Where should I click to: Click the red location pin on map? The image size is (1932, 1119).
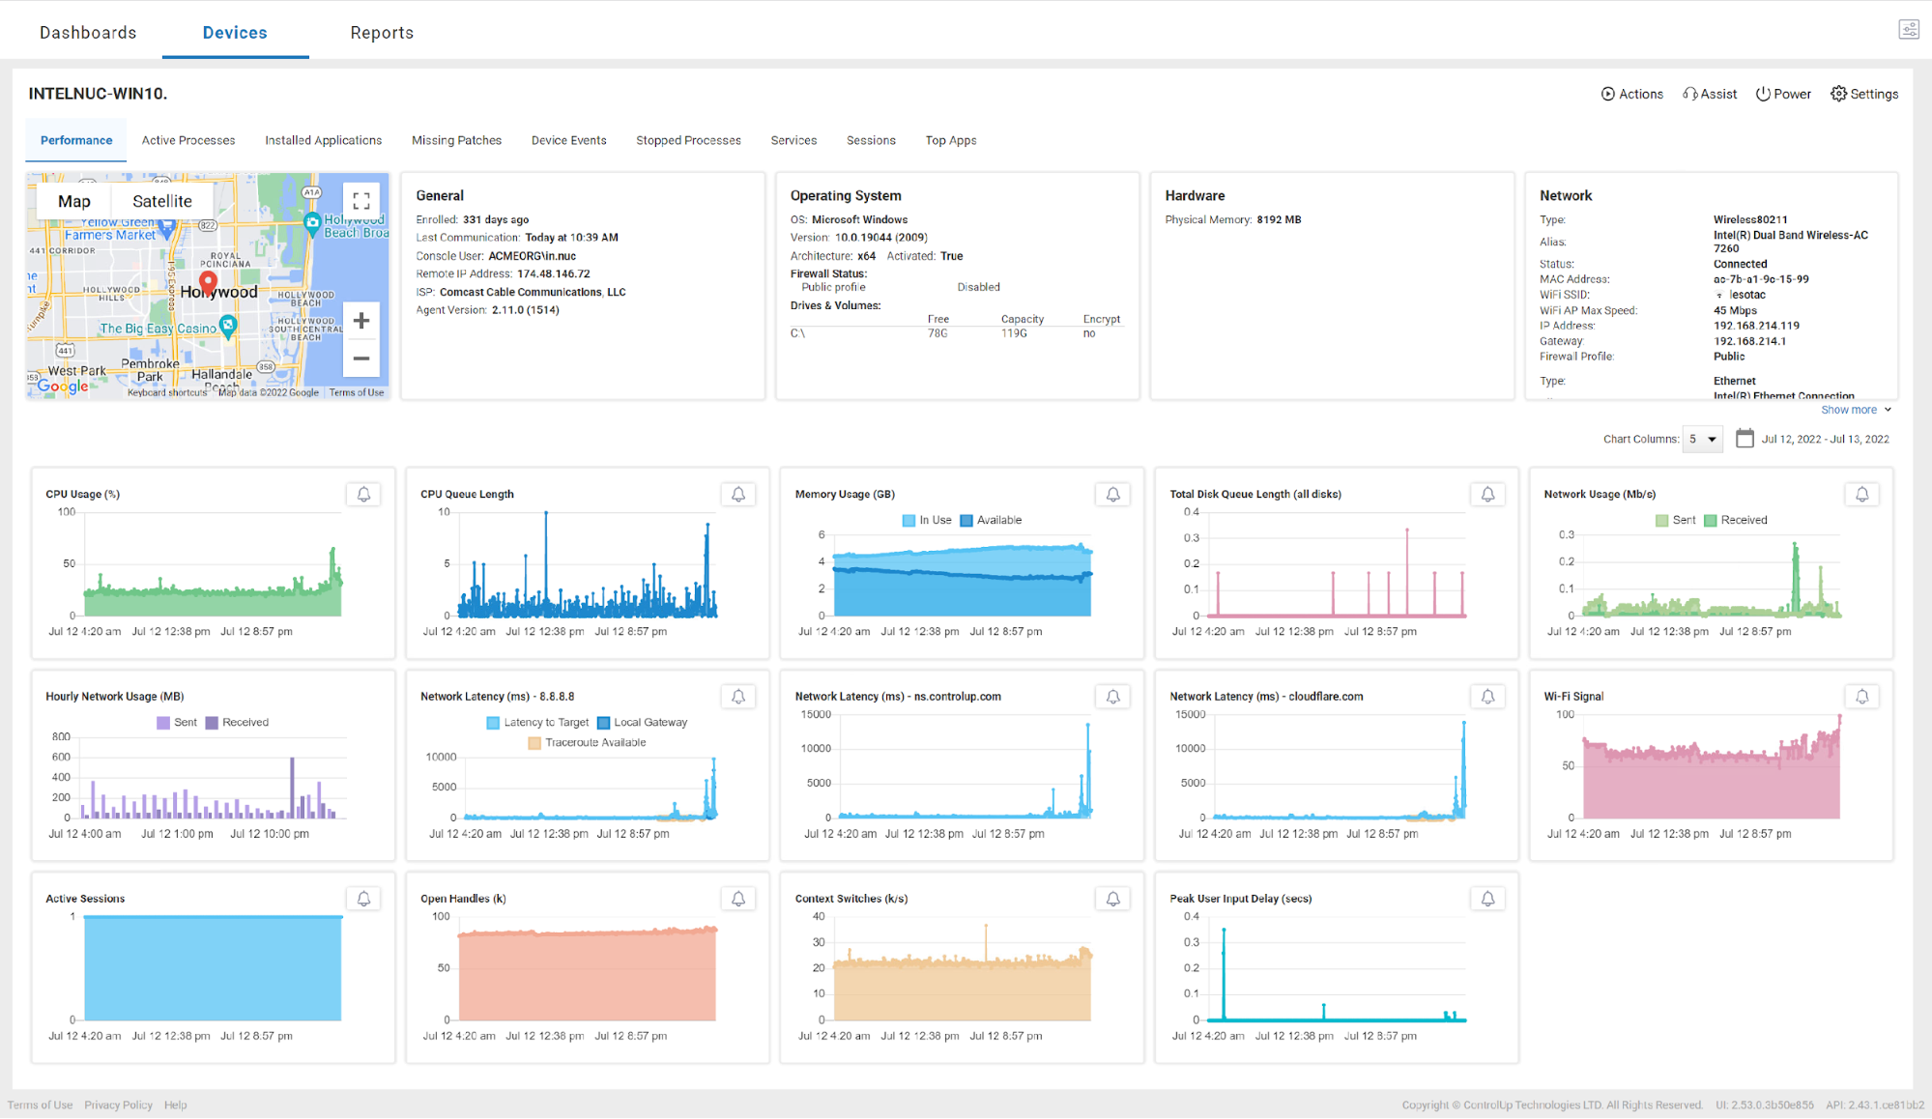click(208, 284)
